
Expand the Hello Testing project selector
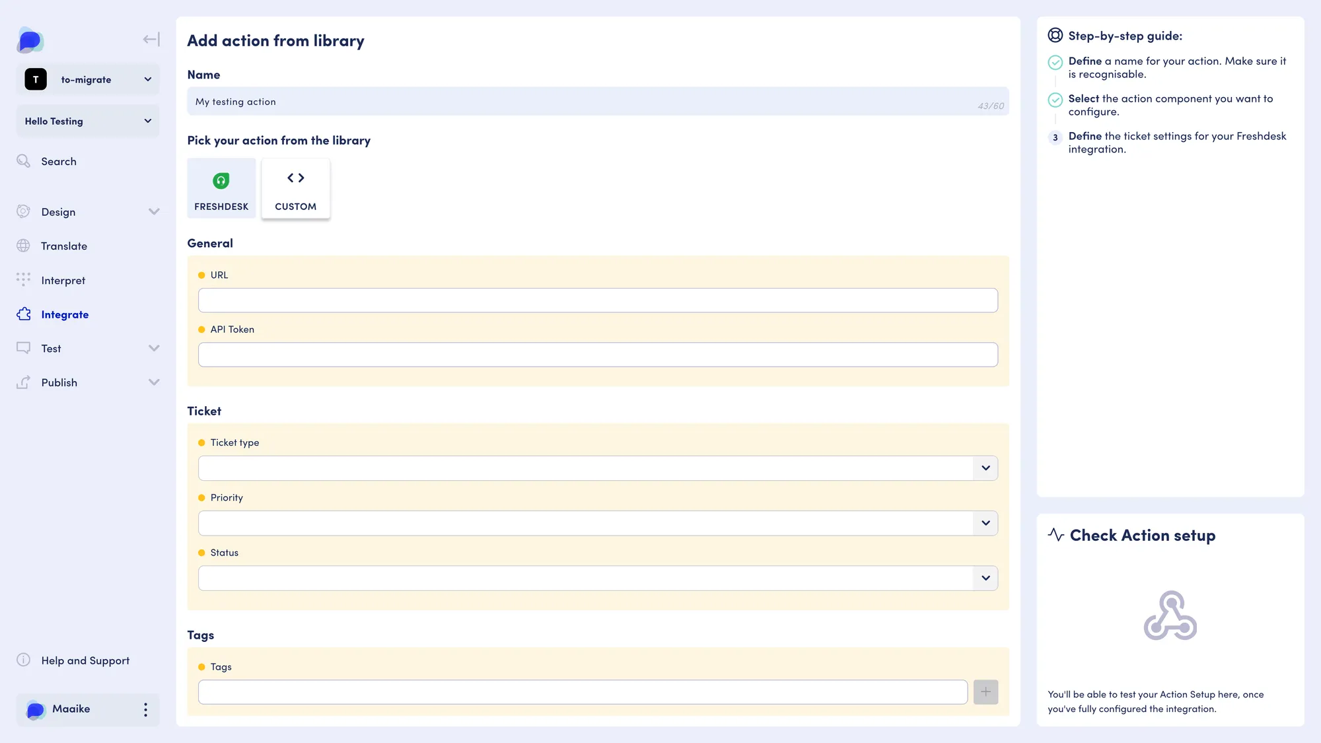pyautogui.click(x=88, y=121)
